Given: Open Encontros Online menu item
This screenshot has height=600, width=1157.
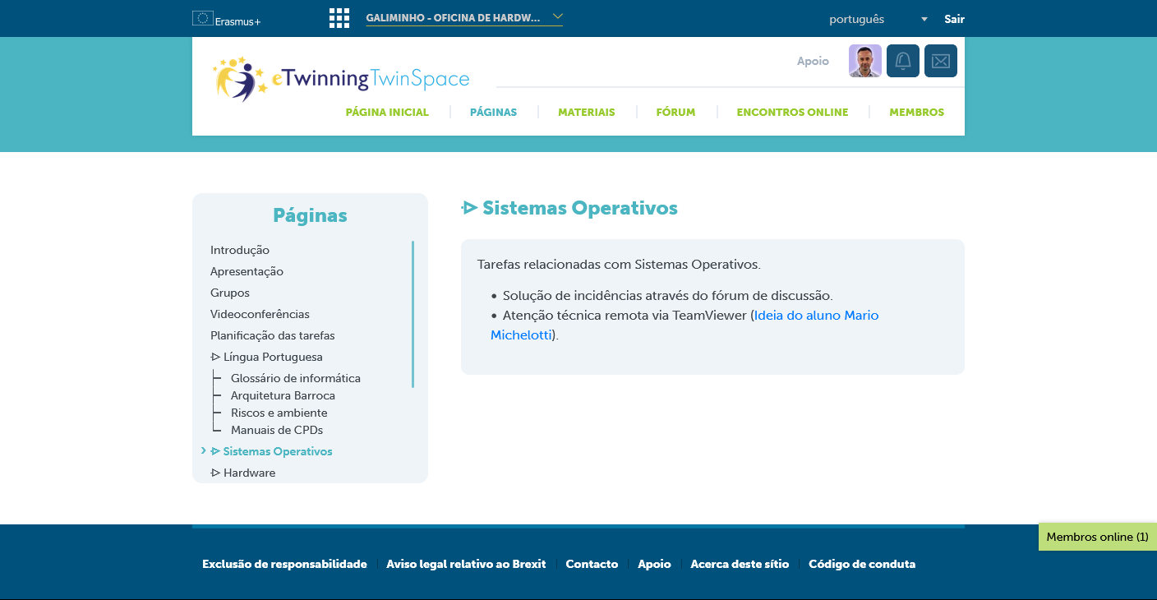Looking at the screenshot, I should (792, 113).
